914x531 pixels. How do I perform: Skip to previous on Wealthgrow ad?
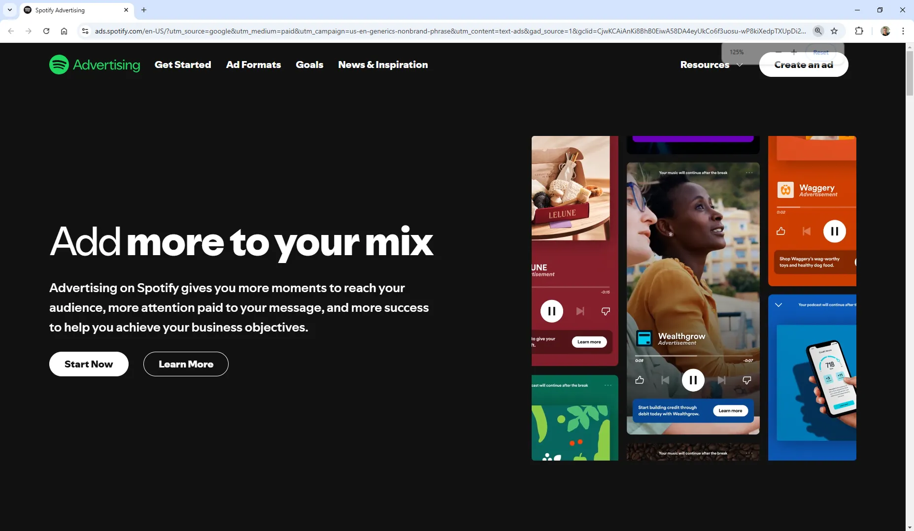pos(665,380)
